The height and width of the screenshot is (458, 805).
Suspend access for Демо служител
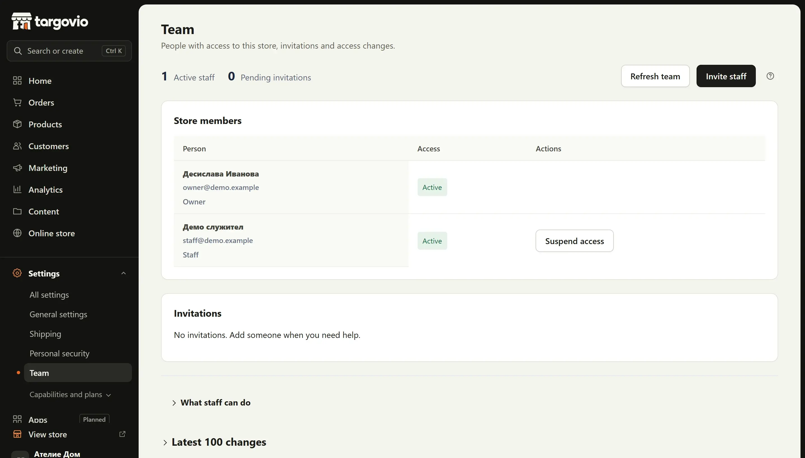pos(574,241)
